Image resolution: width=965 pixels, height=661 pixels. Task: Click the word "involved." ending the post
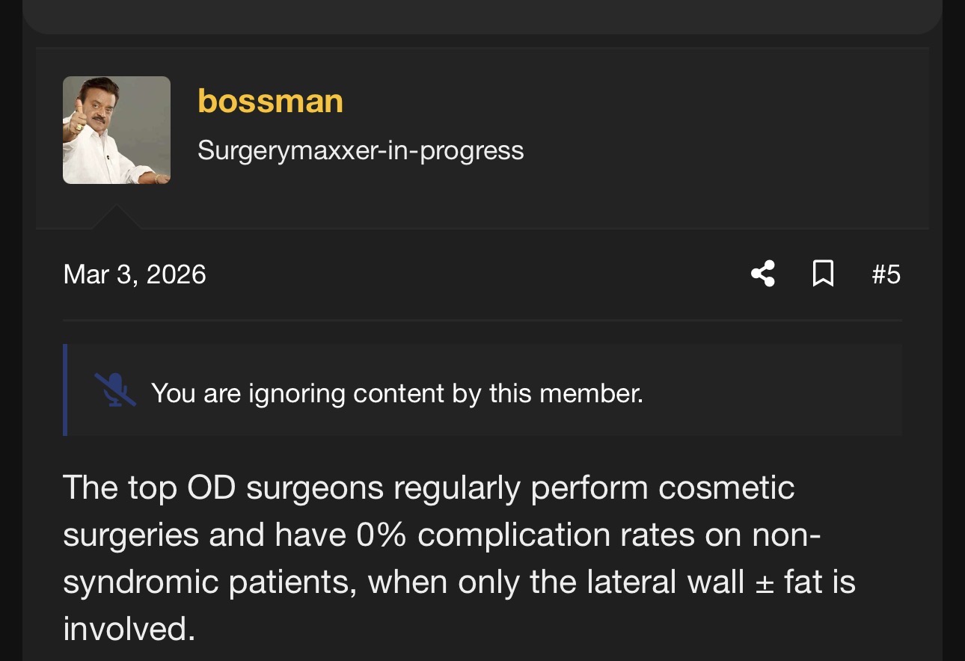coord(129,630)
